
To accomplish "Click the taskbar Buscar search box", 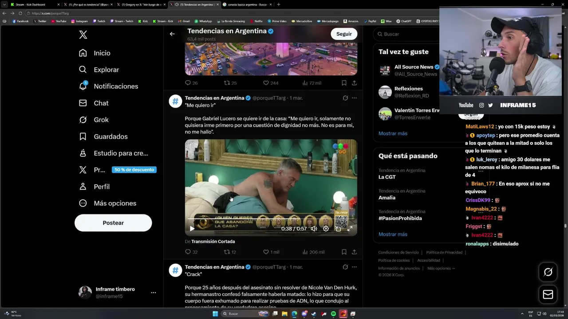I will point(245,314).
